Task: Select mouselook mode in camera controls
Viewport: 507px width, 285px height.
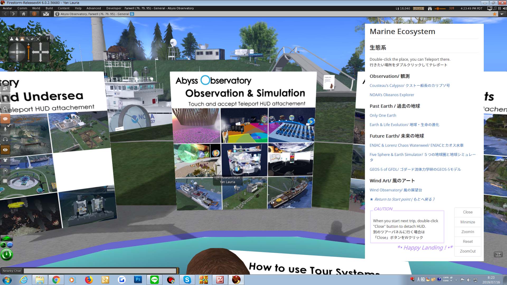Action: 33,39
